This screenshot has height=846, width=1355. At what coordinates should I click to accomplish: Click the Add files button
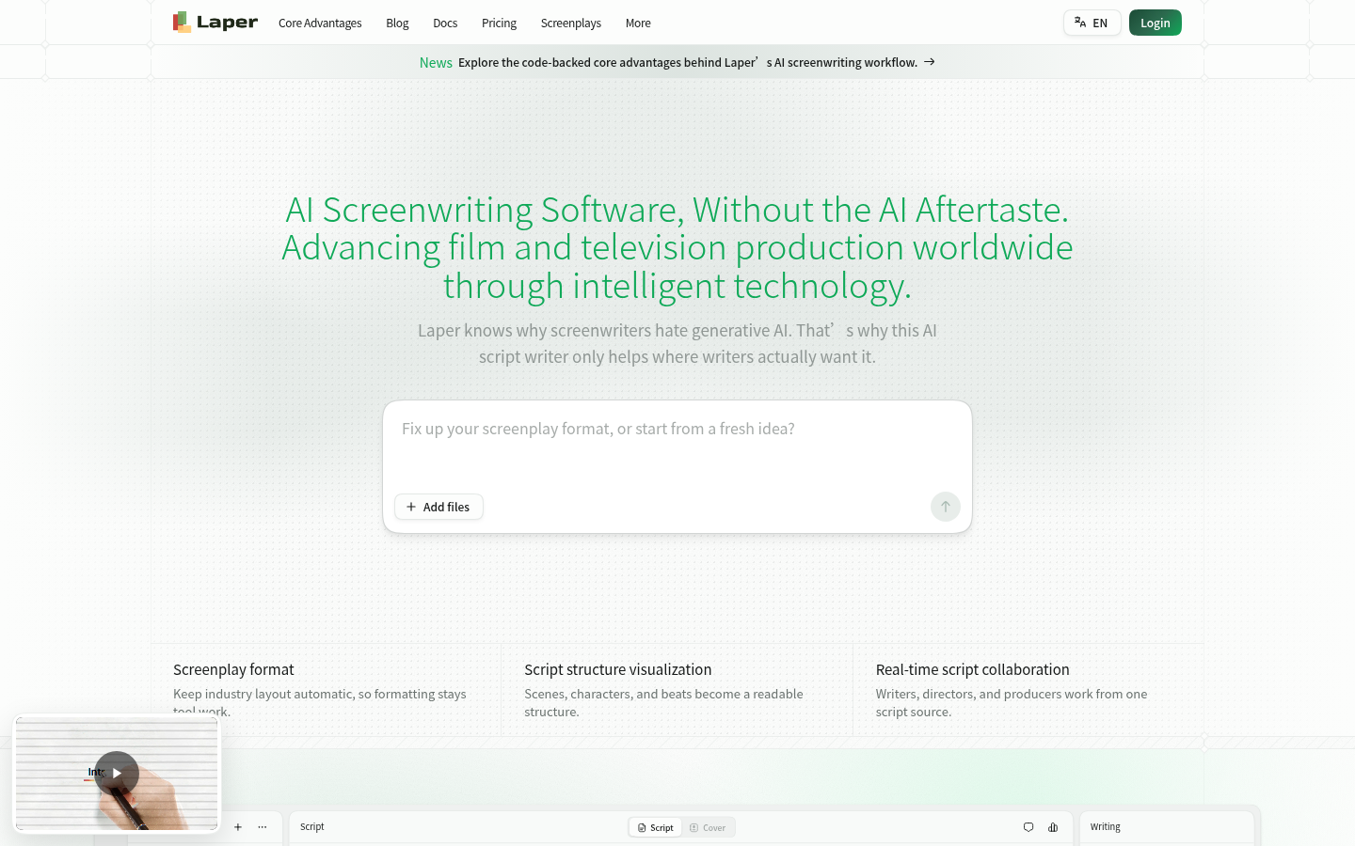[x=438, y=507]
